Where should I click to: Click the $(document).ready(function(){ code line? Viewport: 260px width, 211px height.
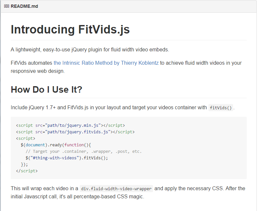click(x=56, y=145)
